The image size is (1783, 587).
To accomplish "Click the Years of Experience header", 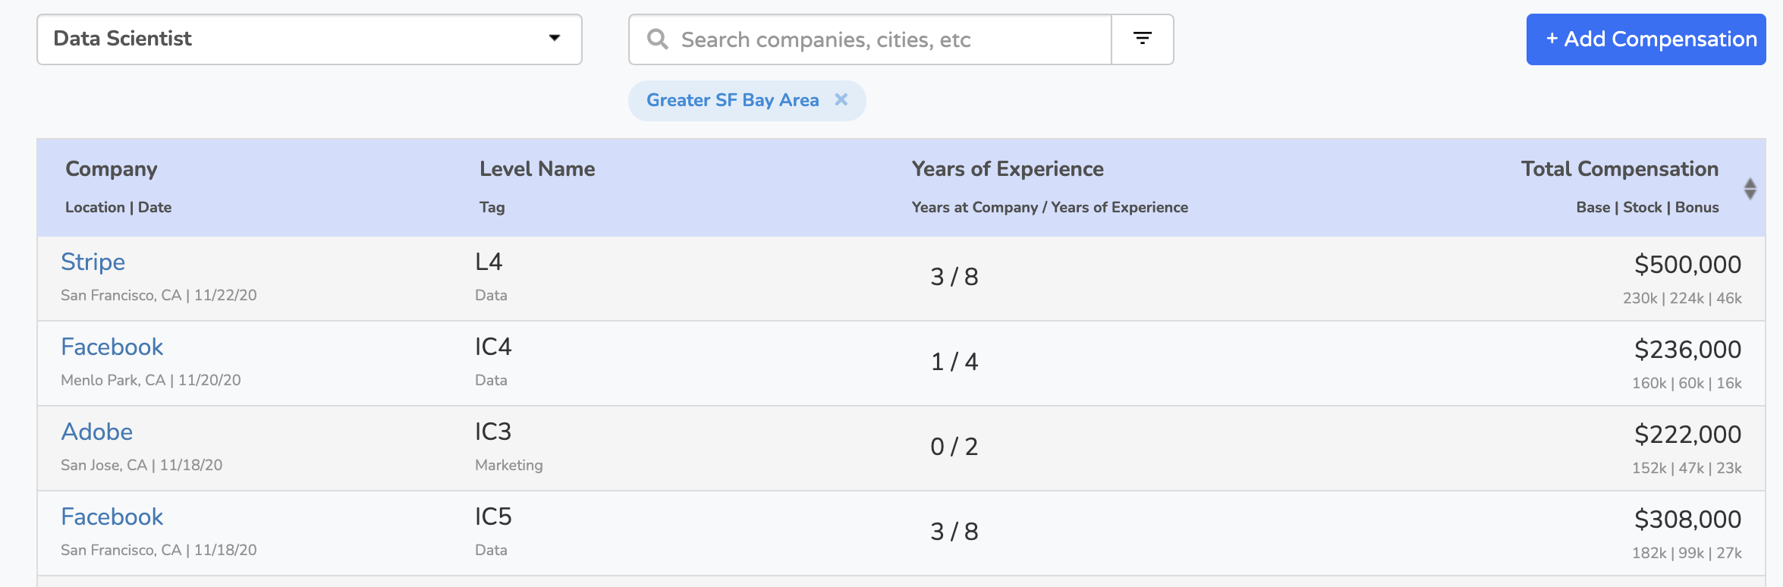I will (x=1008, y=168).
